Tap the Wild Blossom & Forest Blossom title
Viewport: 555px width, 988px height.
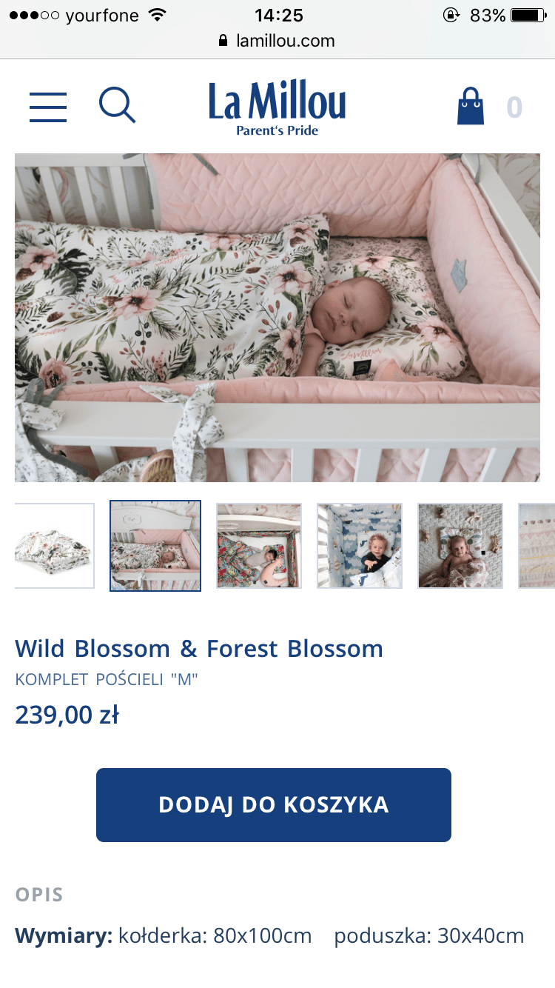[199, 649]
